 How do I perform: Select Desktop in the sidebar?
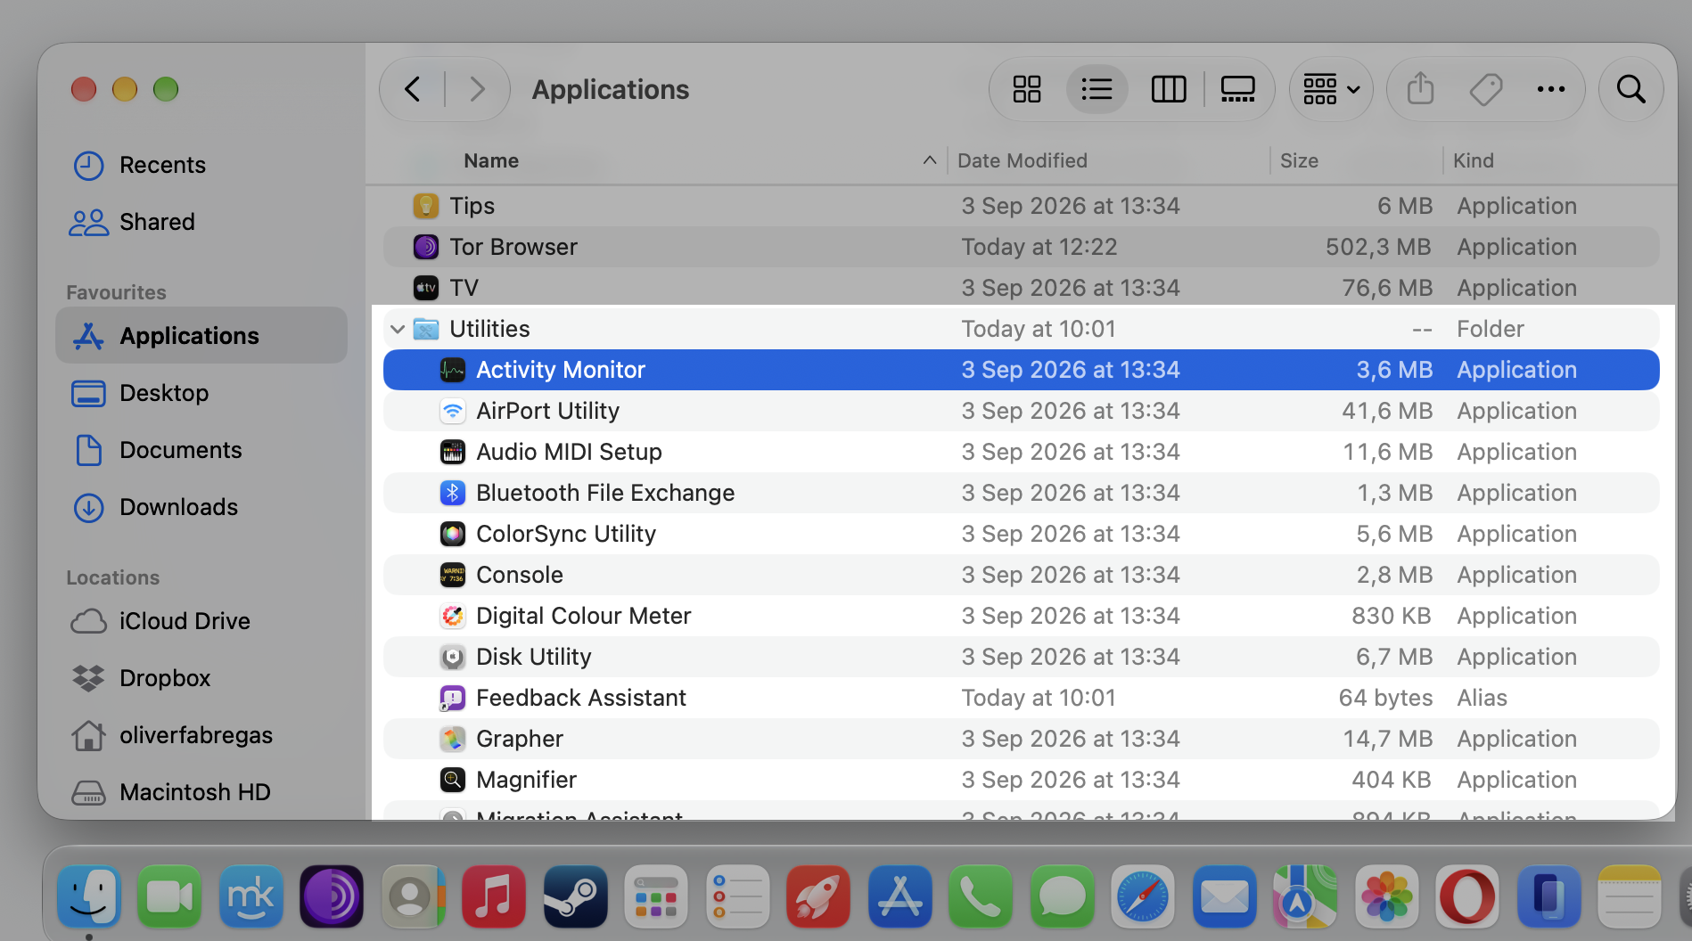coord(201,394)
